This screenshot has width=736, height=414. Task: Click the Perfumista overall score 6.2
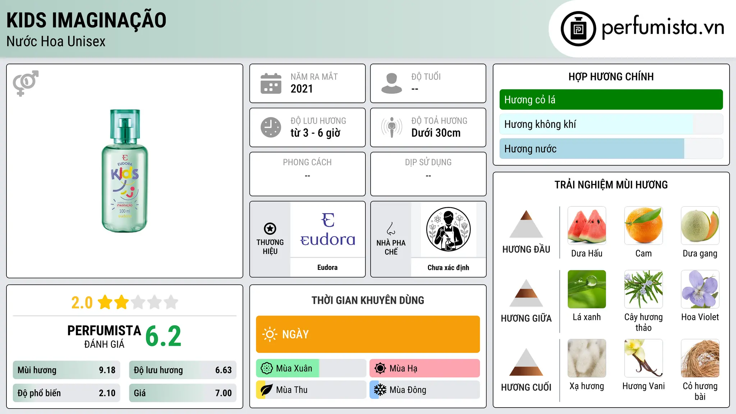(x=163, y=336)
